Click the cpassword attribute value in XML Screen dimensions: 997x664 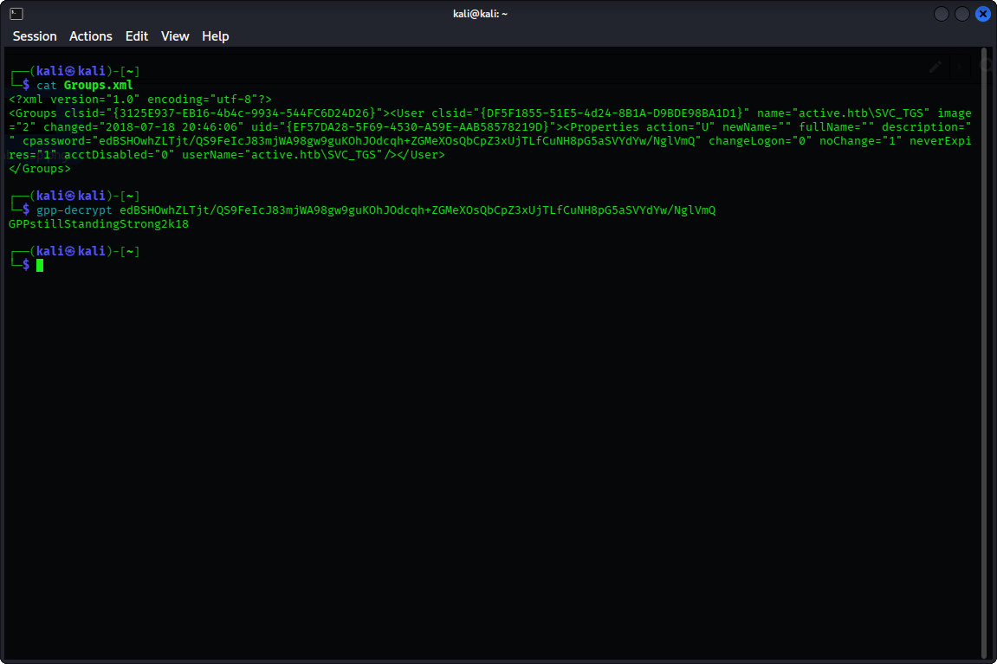(x=397, y=140)
